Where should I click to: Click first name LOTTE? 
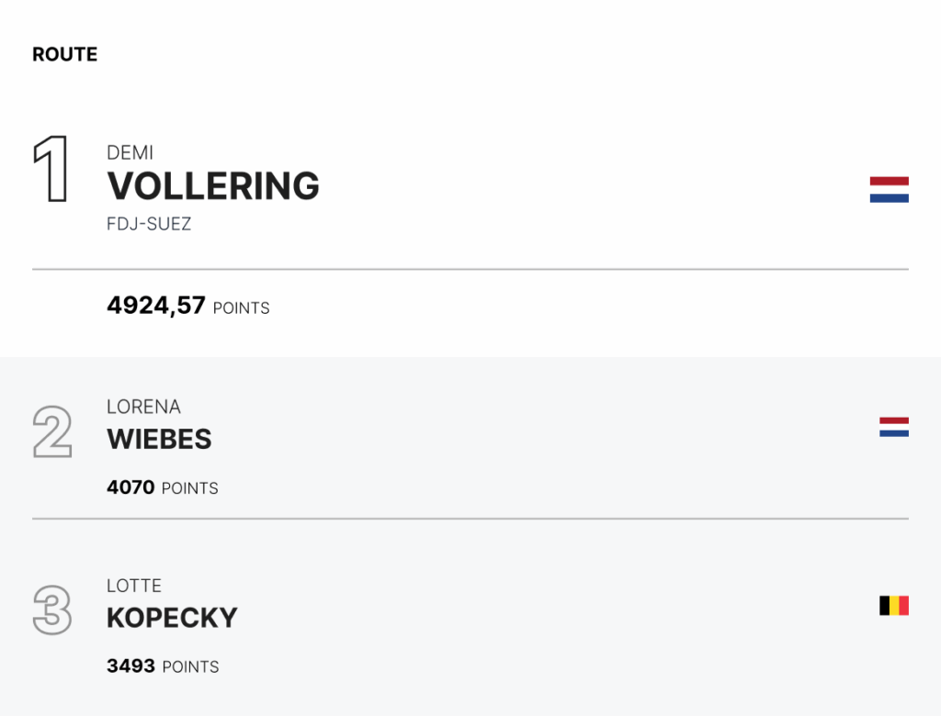coord(134,586)
